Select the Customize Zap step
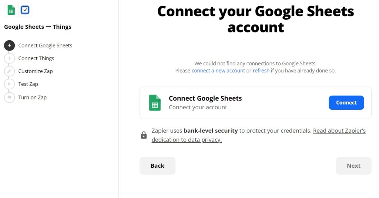 [x=36, y=71]
